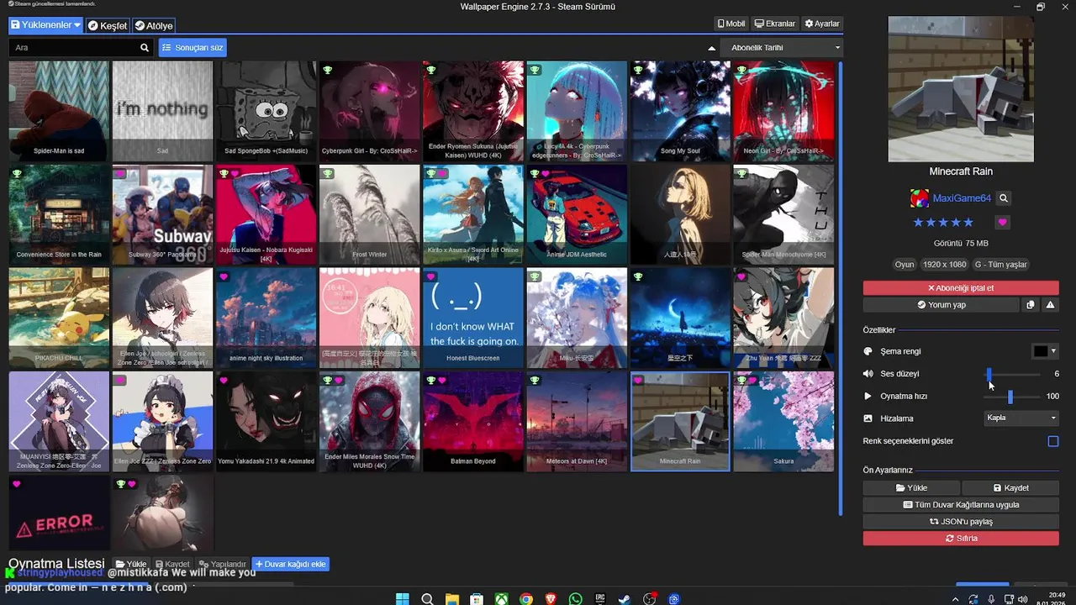
Task: Click the 'Ses düzeyi' volume slider
Action: (1014, 374)
